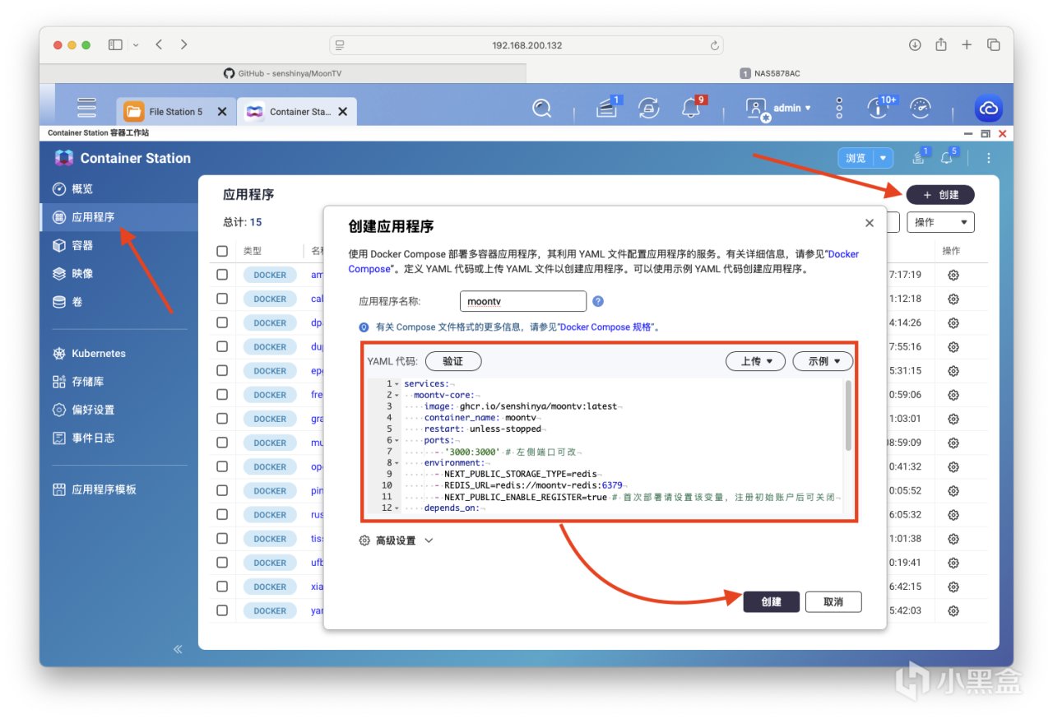1053x719 pixels.
Task: Click gear icon in row ending 0:59:06
Action: 953,394
